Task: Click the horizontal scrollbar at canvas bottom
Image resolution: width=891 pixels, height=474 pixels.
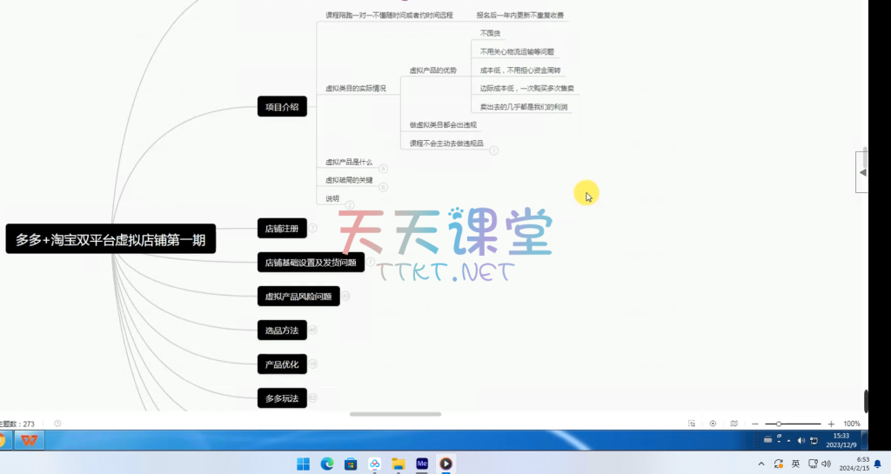Action: click(395, 414)
